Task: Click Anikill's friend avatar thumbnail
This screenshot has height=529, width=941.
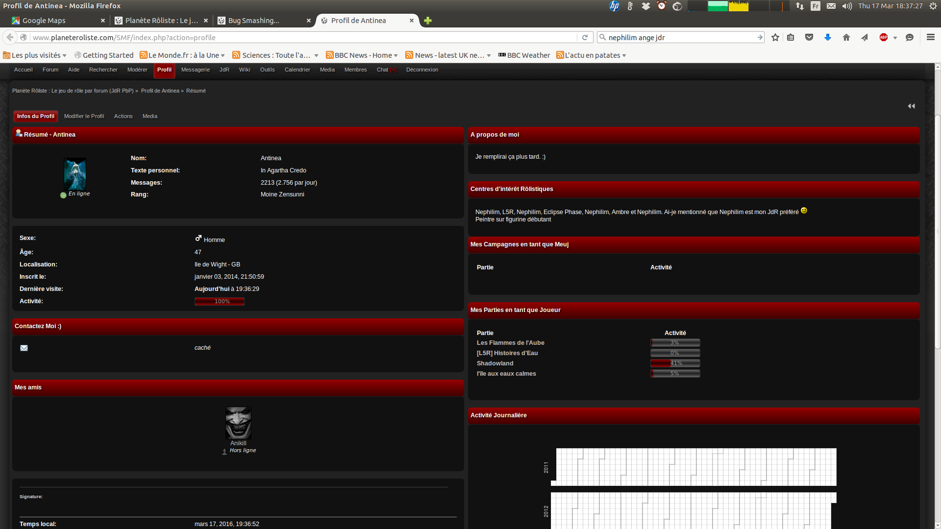Action: 238,423
